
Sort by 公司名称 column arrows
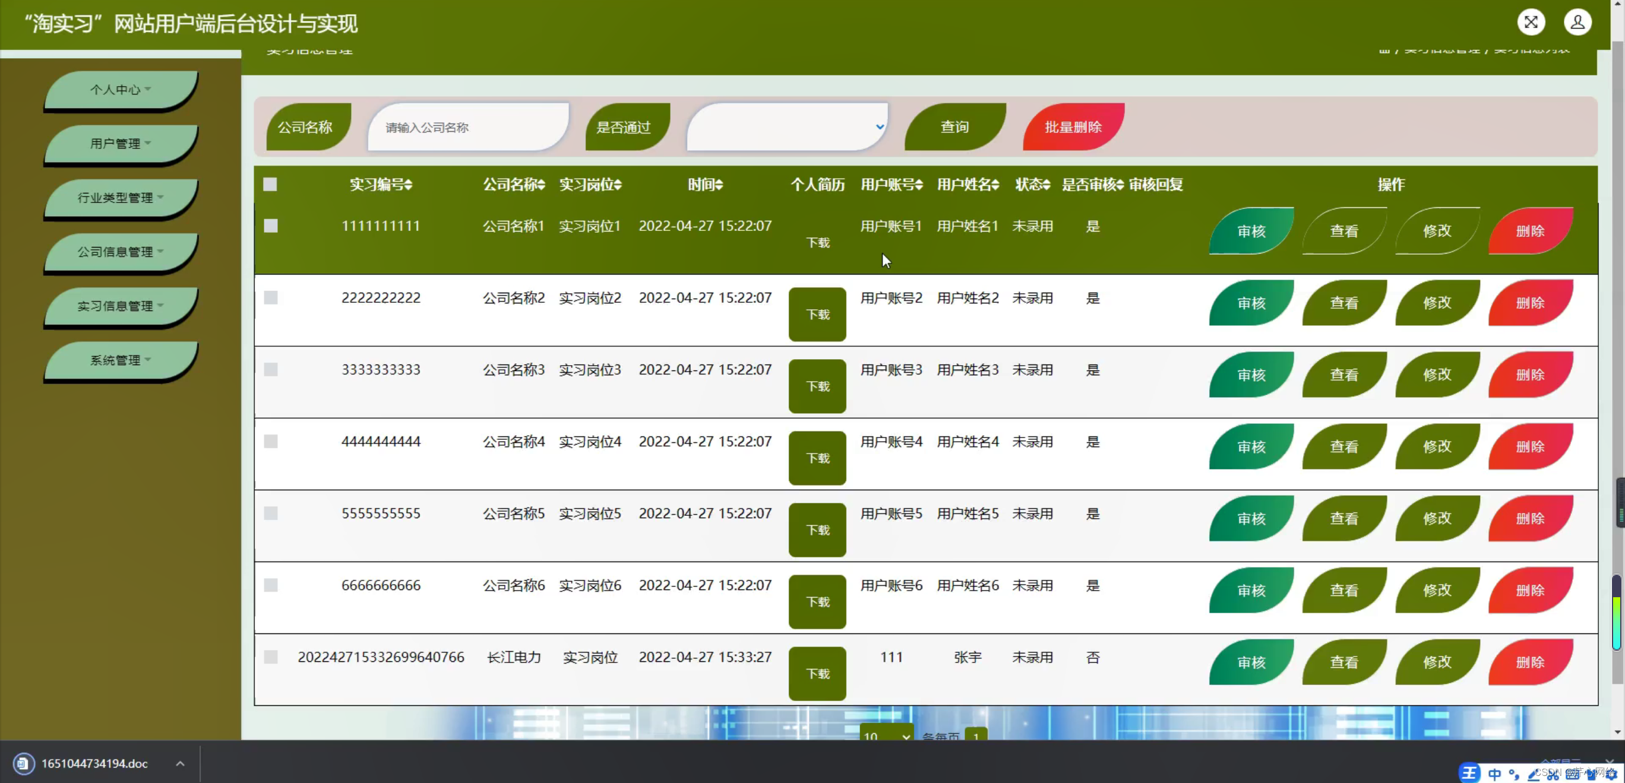point(542,185)
